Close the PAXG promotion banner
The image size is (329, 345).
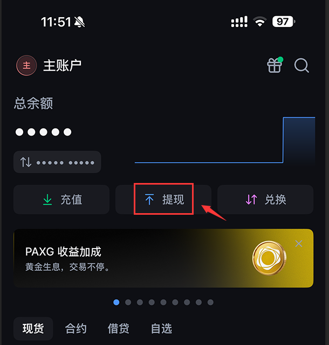pyautogui.click(x=299, y=244)
